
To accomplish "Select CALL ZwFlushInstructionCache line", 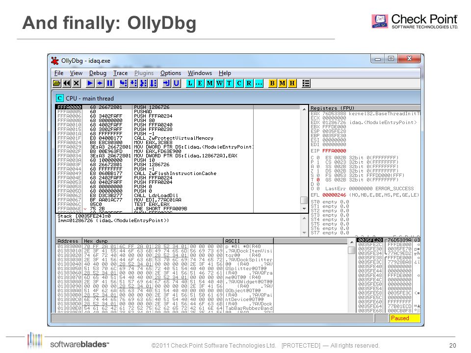I will point(178,174).
